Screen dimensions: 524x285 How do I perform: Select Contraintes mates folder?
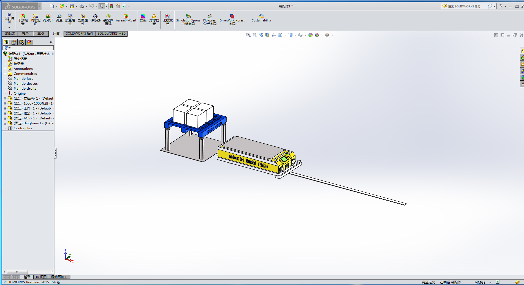pos(23,128)
